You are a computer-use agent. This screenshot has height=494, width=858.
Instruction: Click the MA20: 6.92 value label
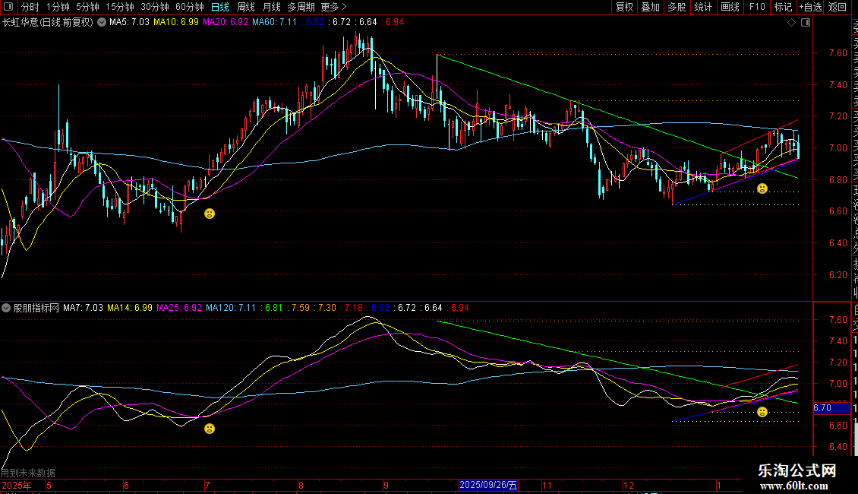(x=226, y=23)
